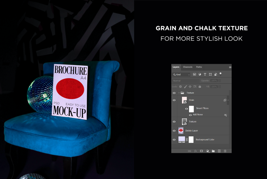The width and height of the screenshot is (267, 179).
Task: Open Kind filter dropdown
Action: (181, 74)
